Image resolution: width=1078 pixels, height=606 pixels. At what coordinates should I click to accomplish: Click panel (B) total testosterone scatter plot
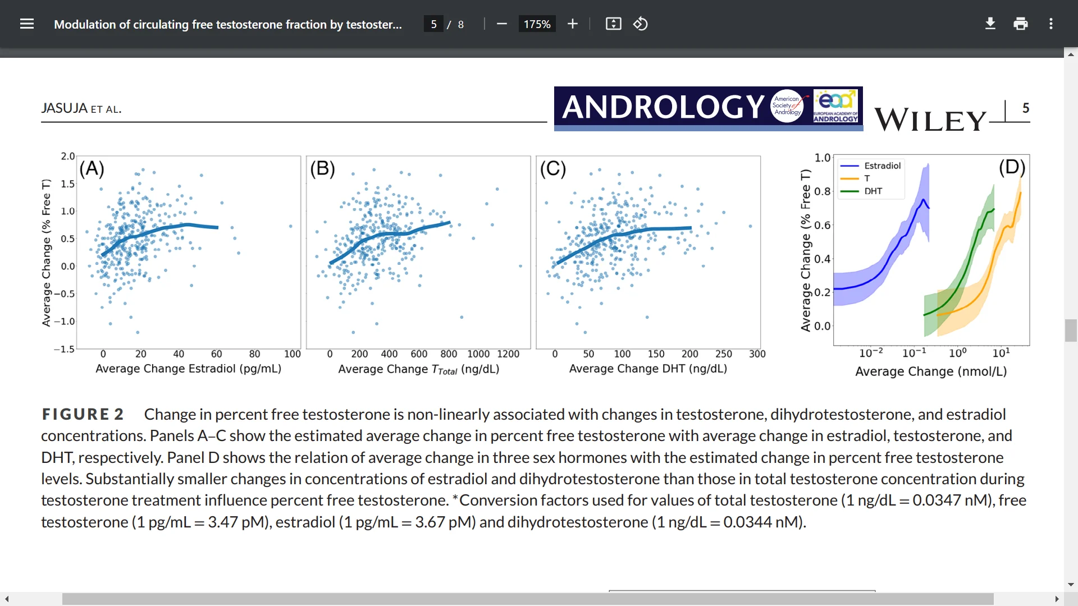(x=418, y=252)
